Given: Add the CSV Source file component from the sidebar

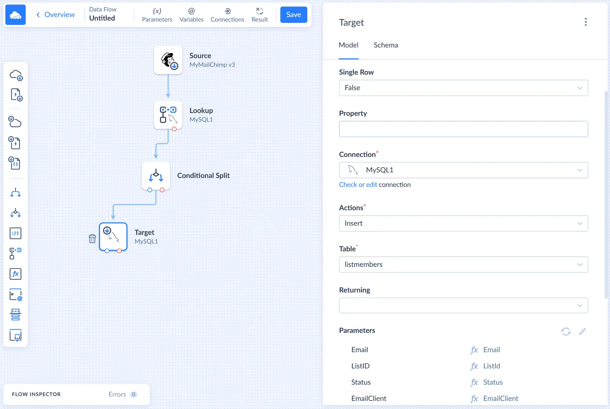Looking at the screenshot, I should pyautogui.click(x=16, y=95).
